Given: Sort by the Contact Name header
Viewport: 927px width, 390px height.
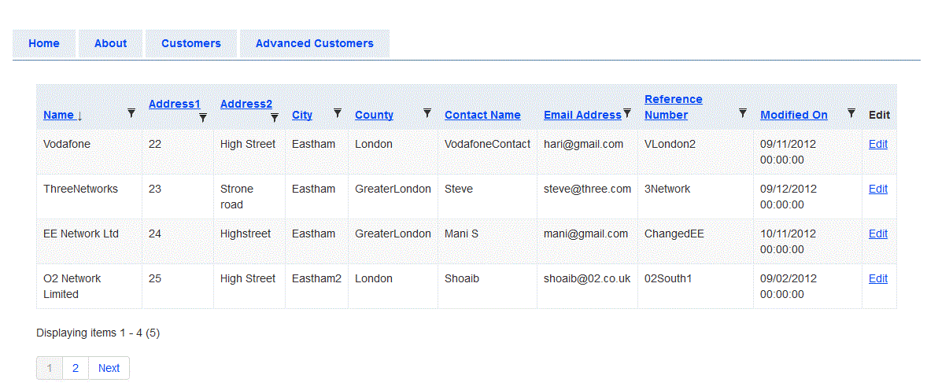Looking at the screenshot, I should point(482,115).
